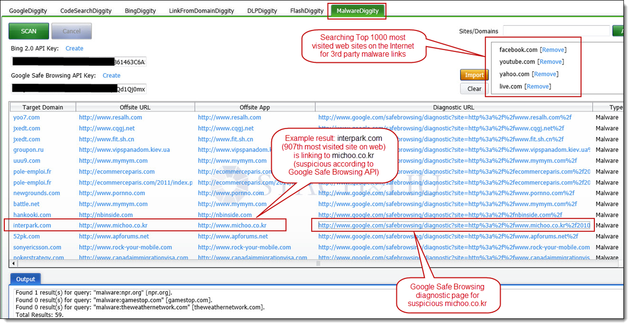Select the output line mentioning npr.org

[94, 293]
